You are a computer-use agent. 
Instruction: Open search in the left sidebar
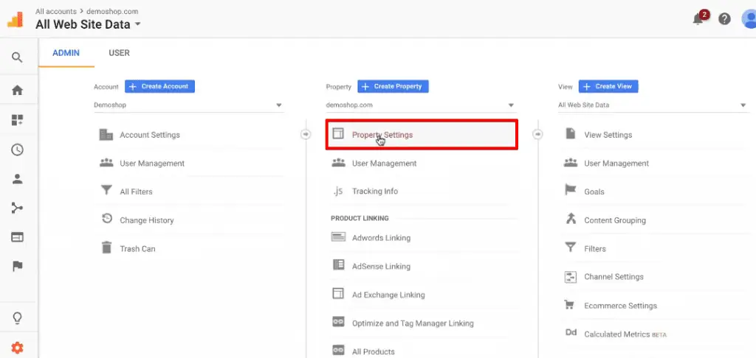coord(18,57)
